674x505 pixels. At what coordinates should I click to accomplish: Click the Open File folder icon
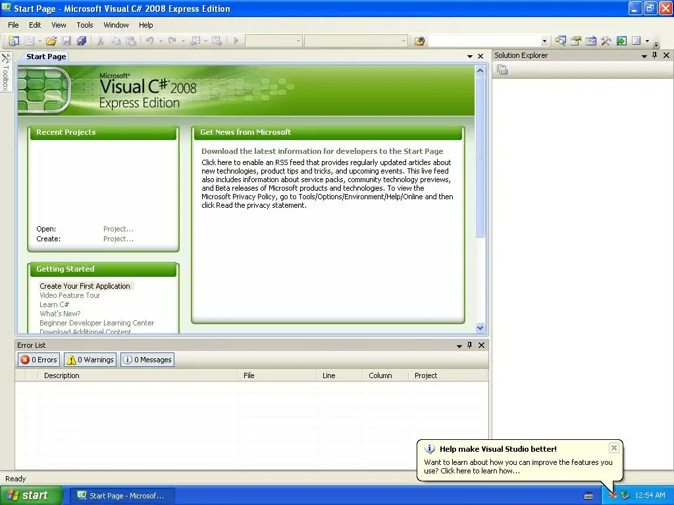tap(51, 41)
